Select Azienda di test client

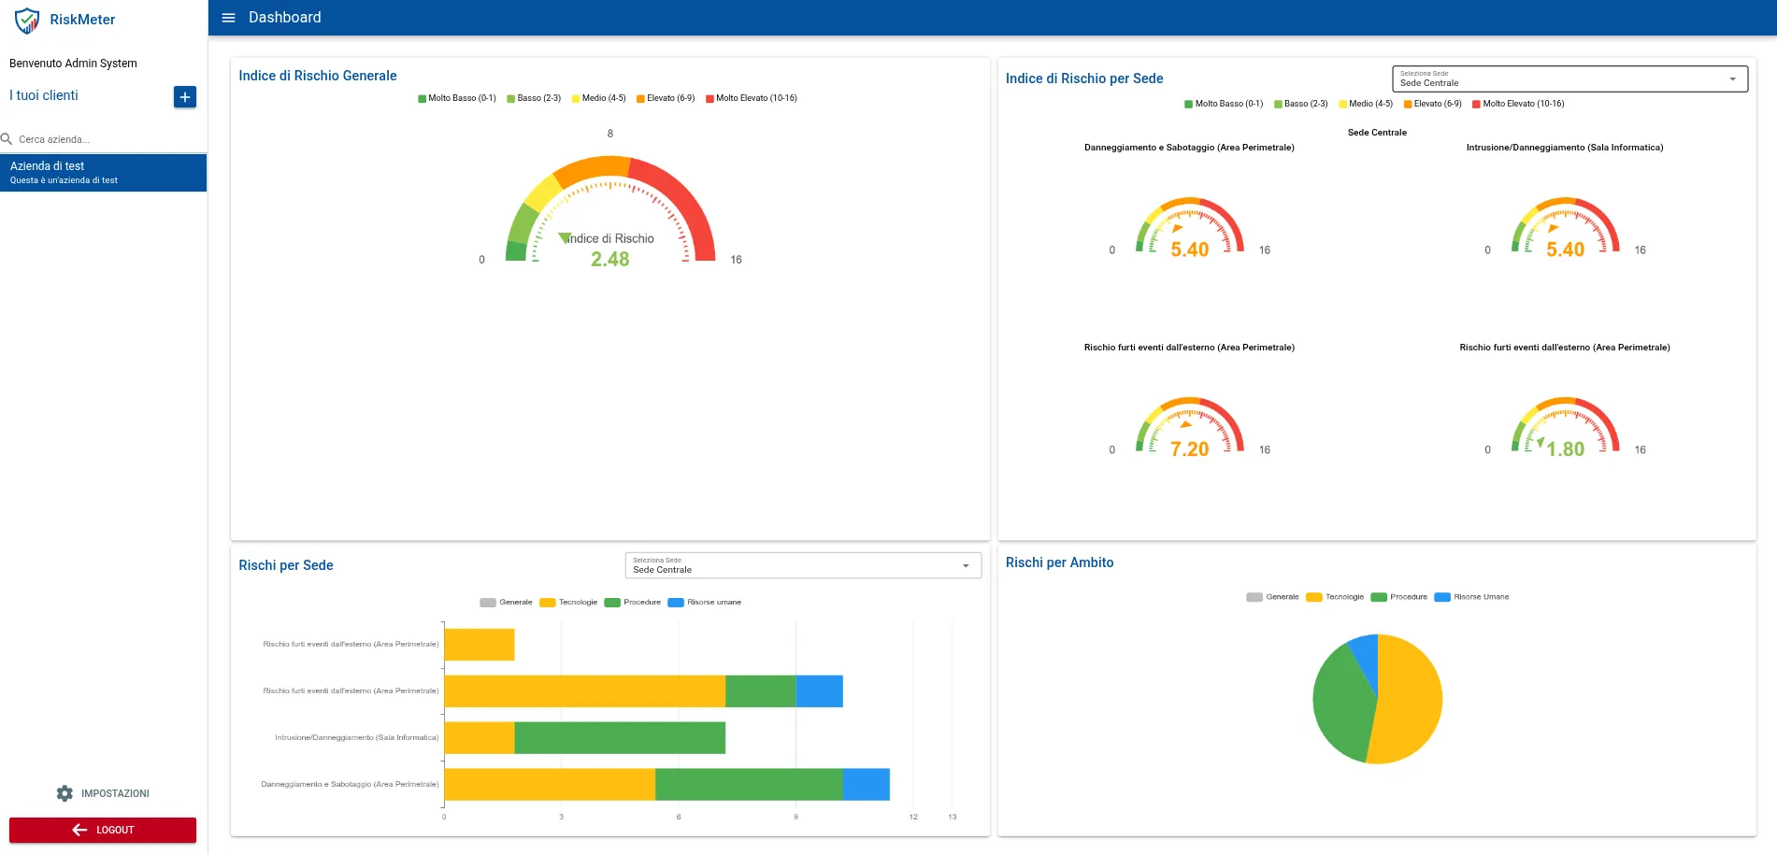coord(103,173)
